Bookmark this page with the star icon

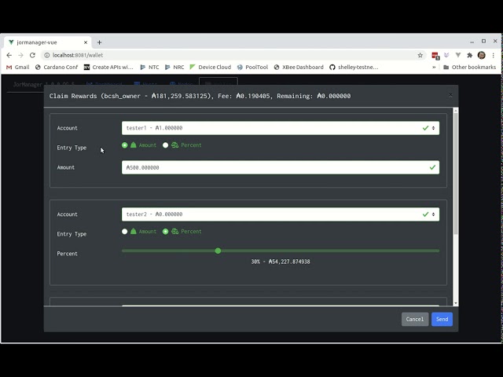tap(420, 55)
